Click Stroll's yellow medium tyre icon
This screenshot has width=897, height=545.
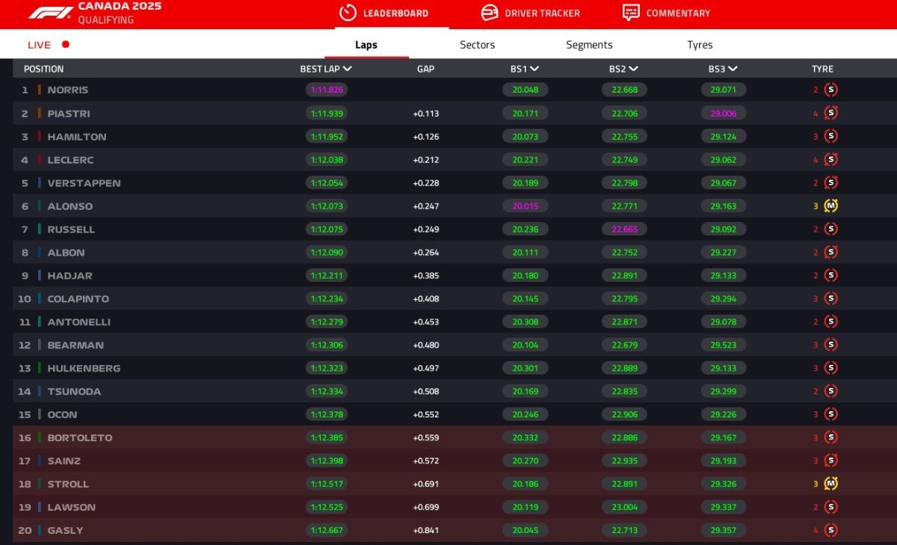[830, 484]
